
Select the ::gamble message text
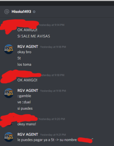(x=24, y=96)
